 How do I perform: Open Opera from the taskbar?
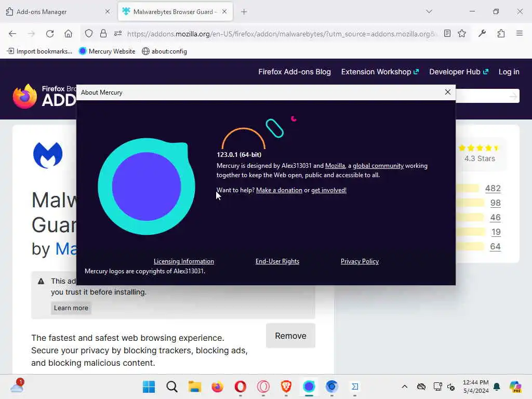coord(240,387)
